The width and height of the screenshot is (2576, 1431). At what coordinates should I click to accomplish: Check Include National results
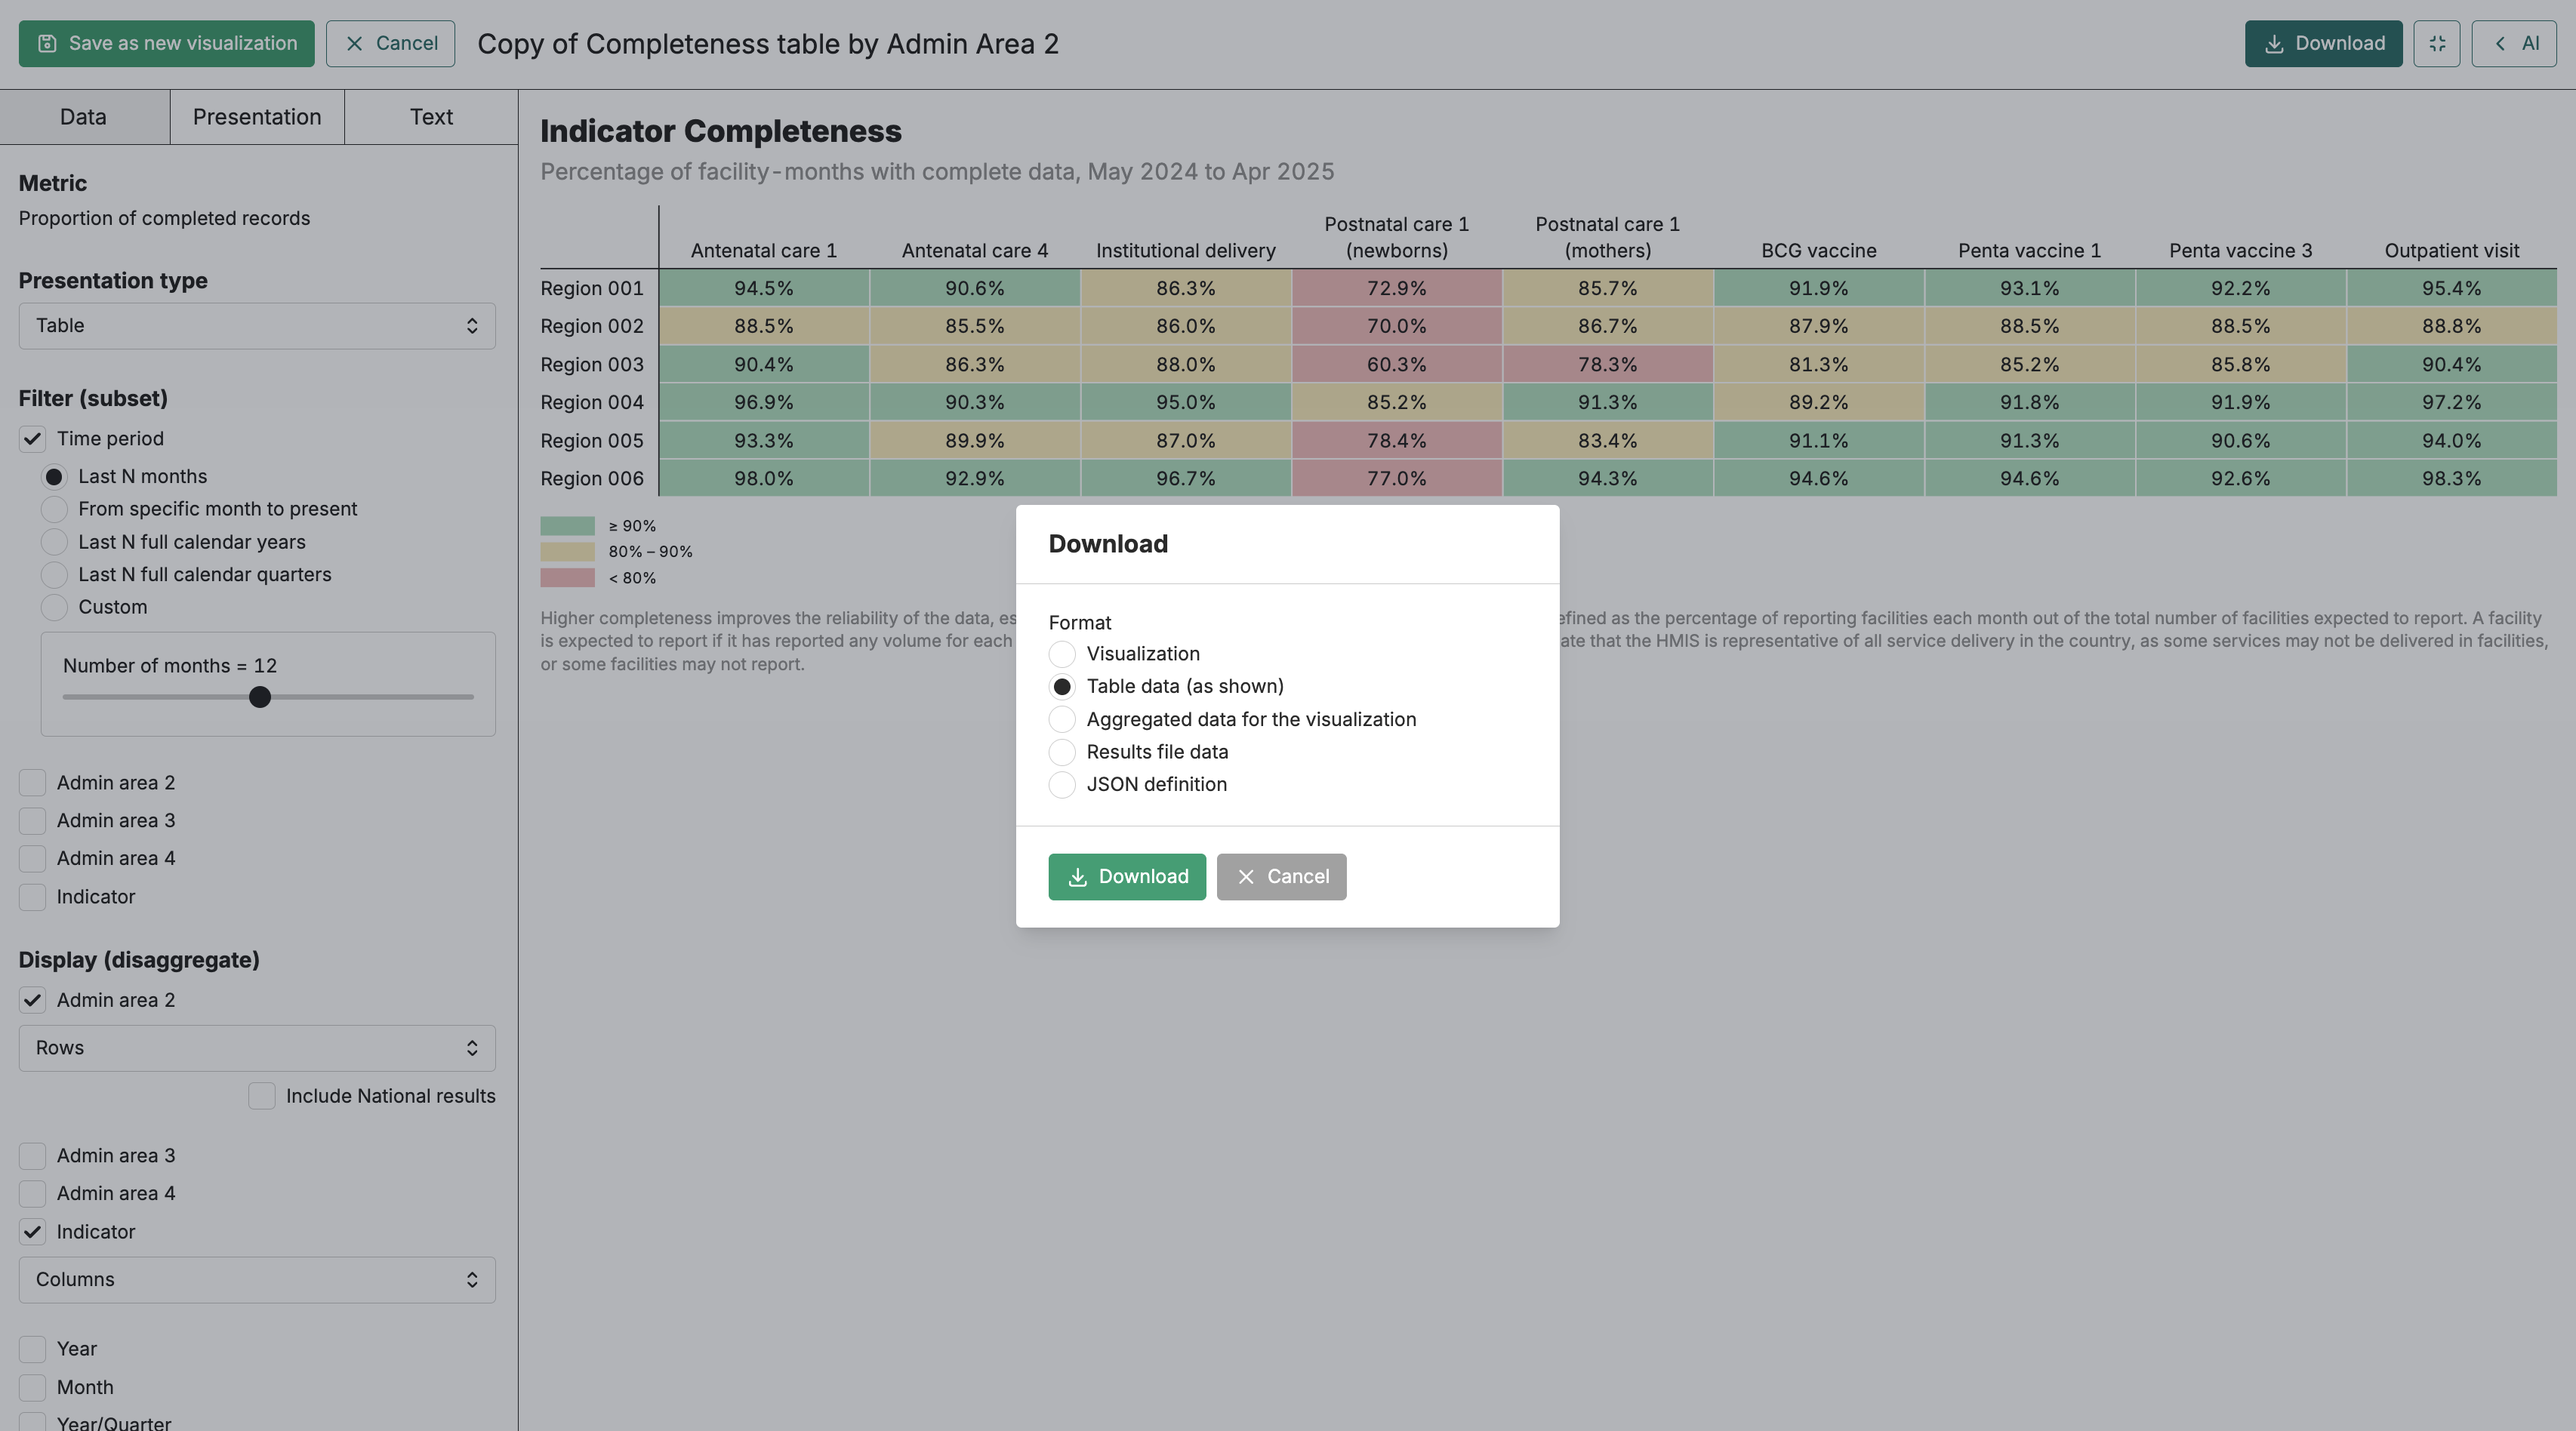point(262,1096)
